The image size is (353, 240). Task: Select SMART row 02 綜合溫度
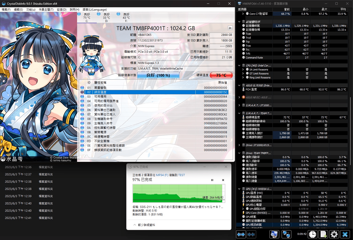tap(154, 92)
